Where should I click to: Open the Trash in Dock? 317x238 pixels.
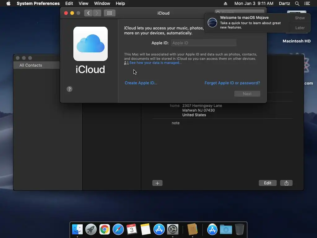[x=239, y=230]
